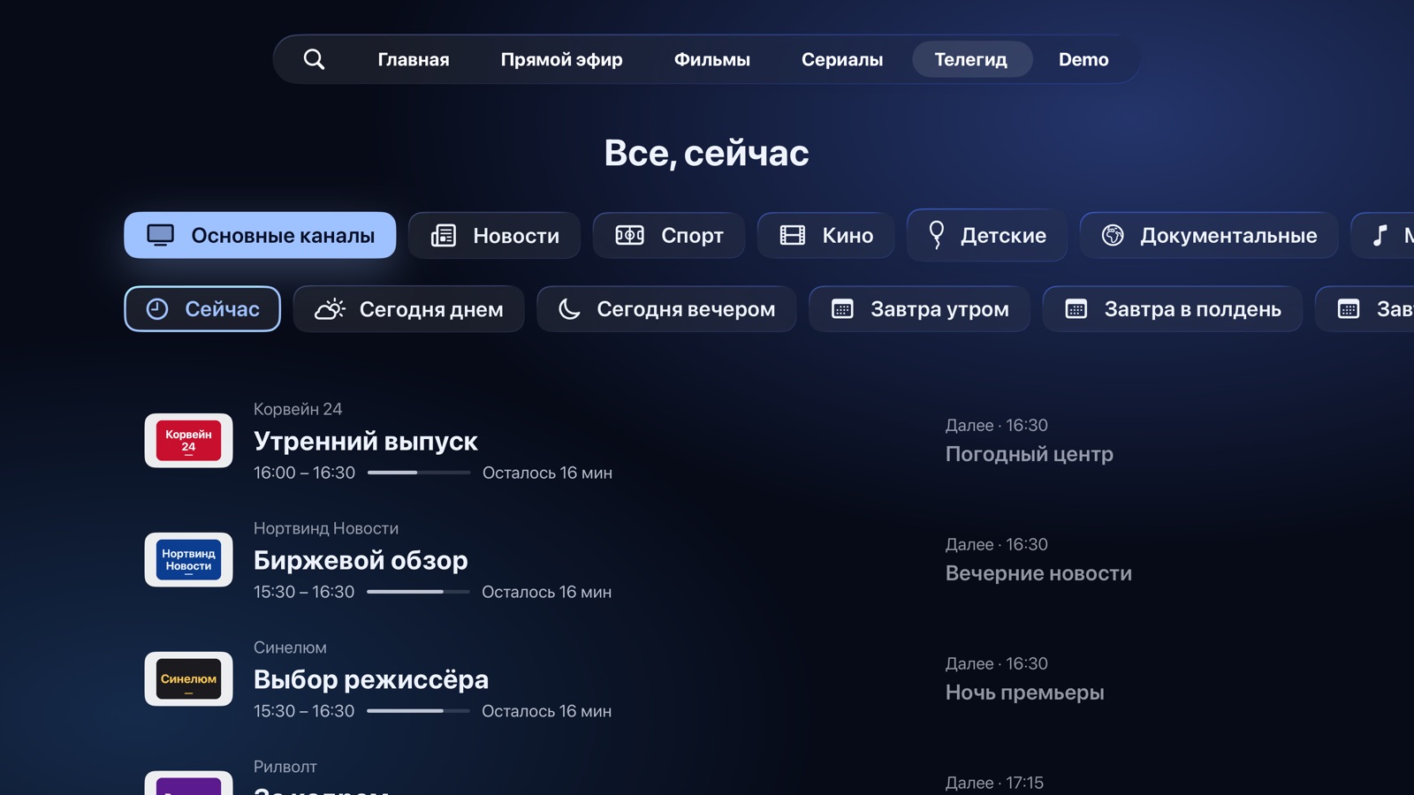This screenshot has height=795, width=1414.
Task: Click the newspaper icon in Новости chip
Action: [444, 235]
